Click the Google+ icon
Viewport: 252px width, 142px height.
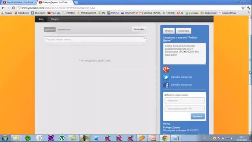166,69
